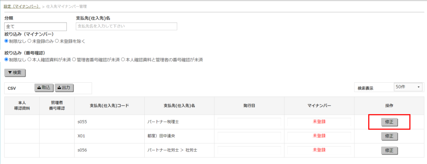Click the CSV 出力 export button
427x164 pixels.
[64, 88]
